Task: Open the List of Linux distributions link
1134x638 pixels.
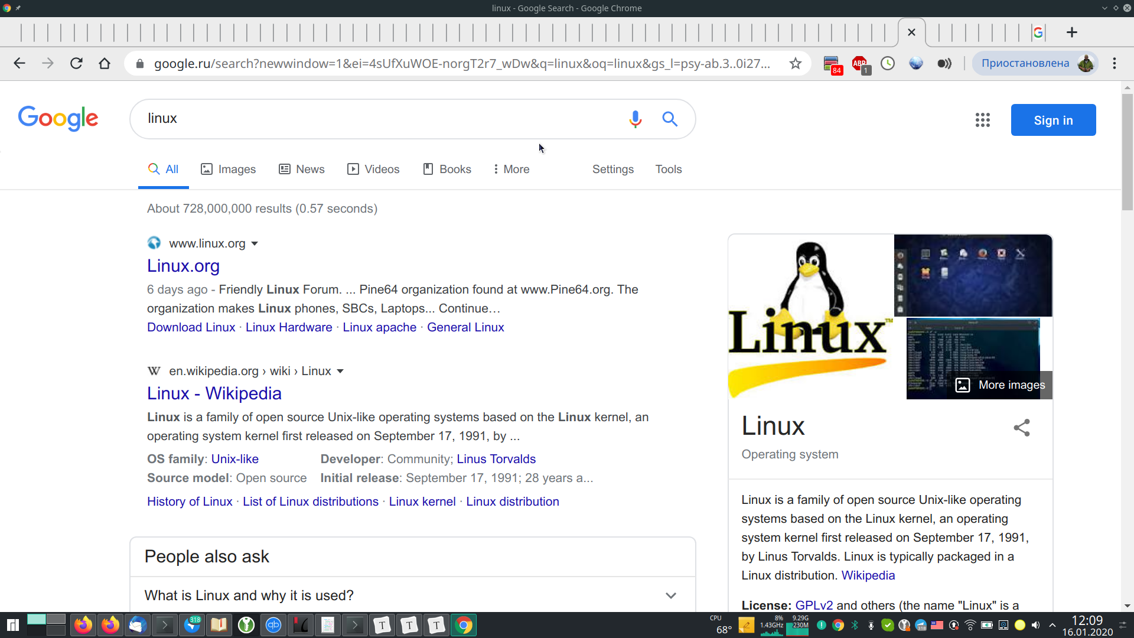Action: (x=311, y=502)
